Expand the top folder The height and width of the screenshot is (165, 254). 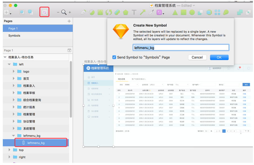coord(9,150)
